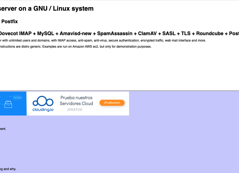Click the Postfix subheading
The image size is (239, 173).
[10, 22]
